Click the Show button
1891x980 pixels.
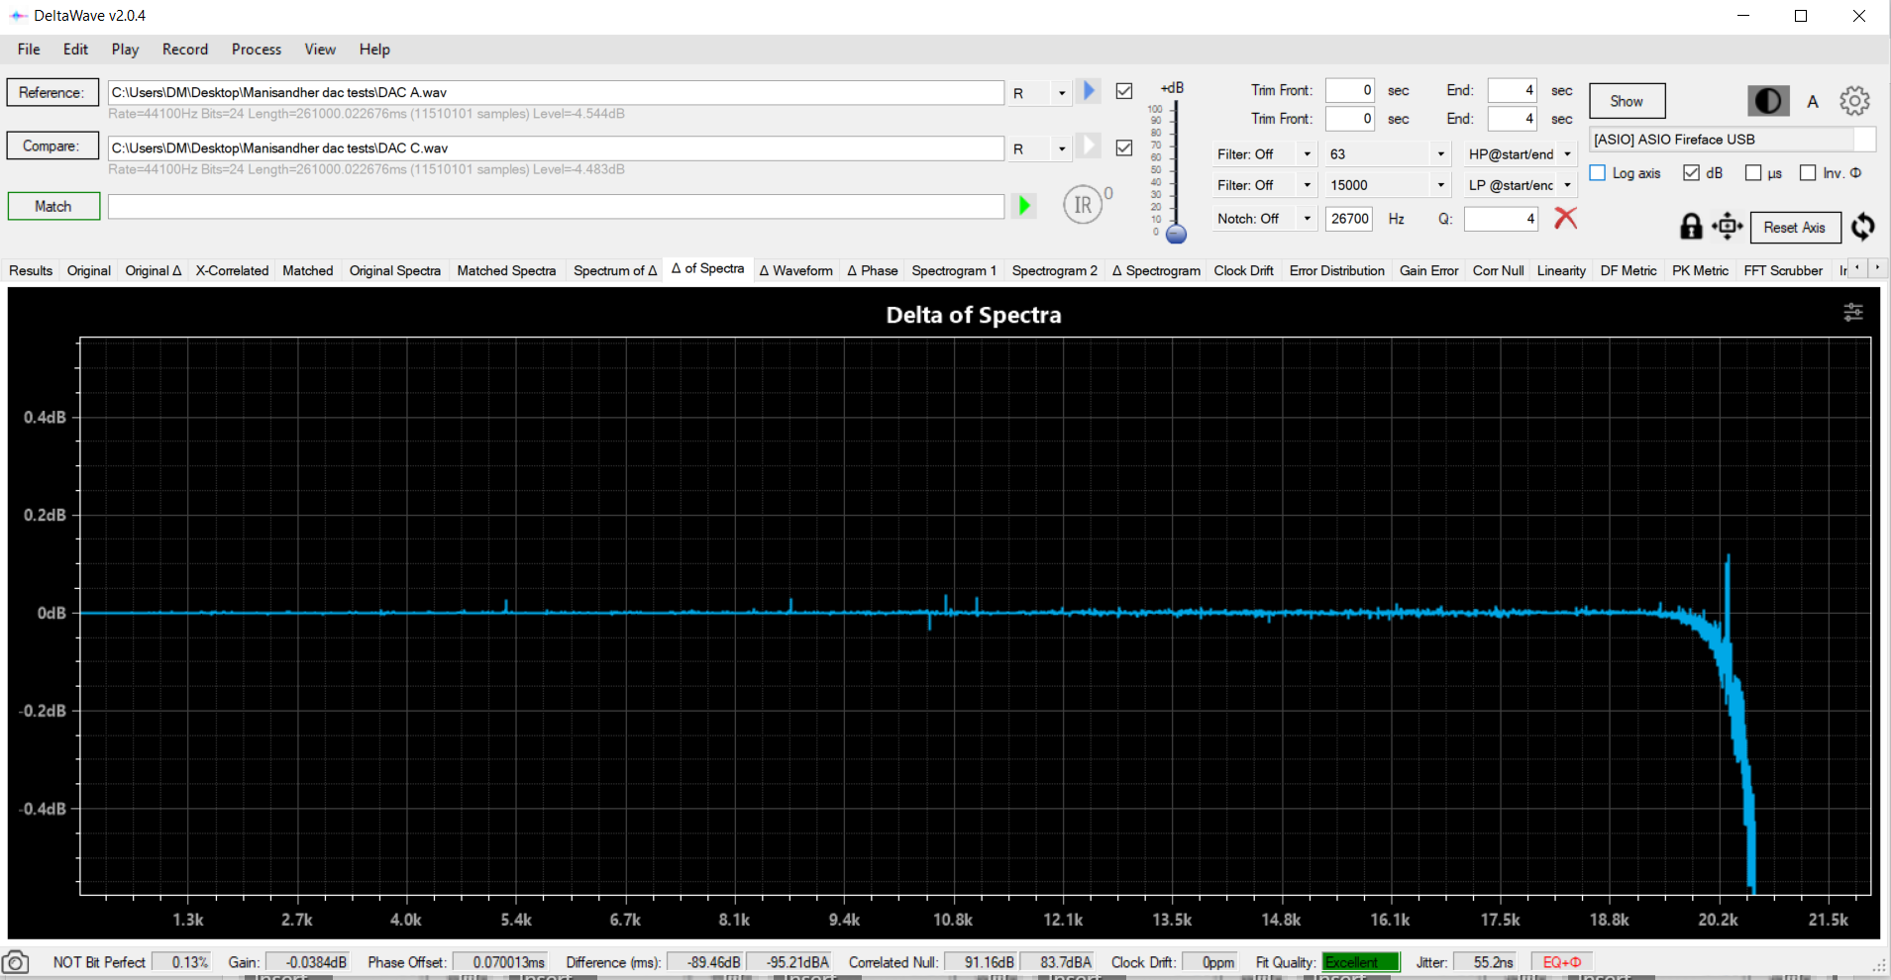[1627, 101]
